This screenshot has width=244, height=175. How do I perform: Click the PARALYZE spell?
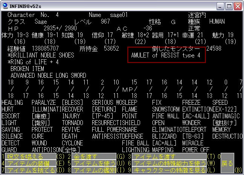coord(44,103)
